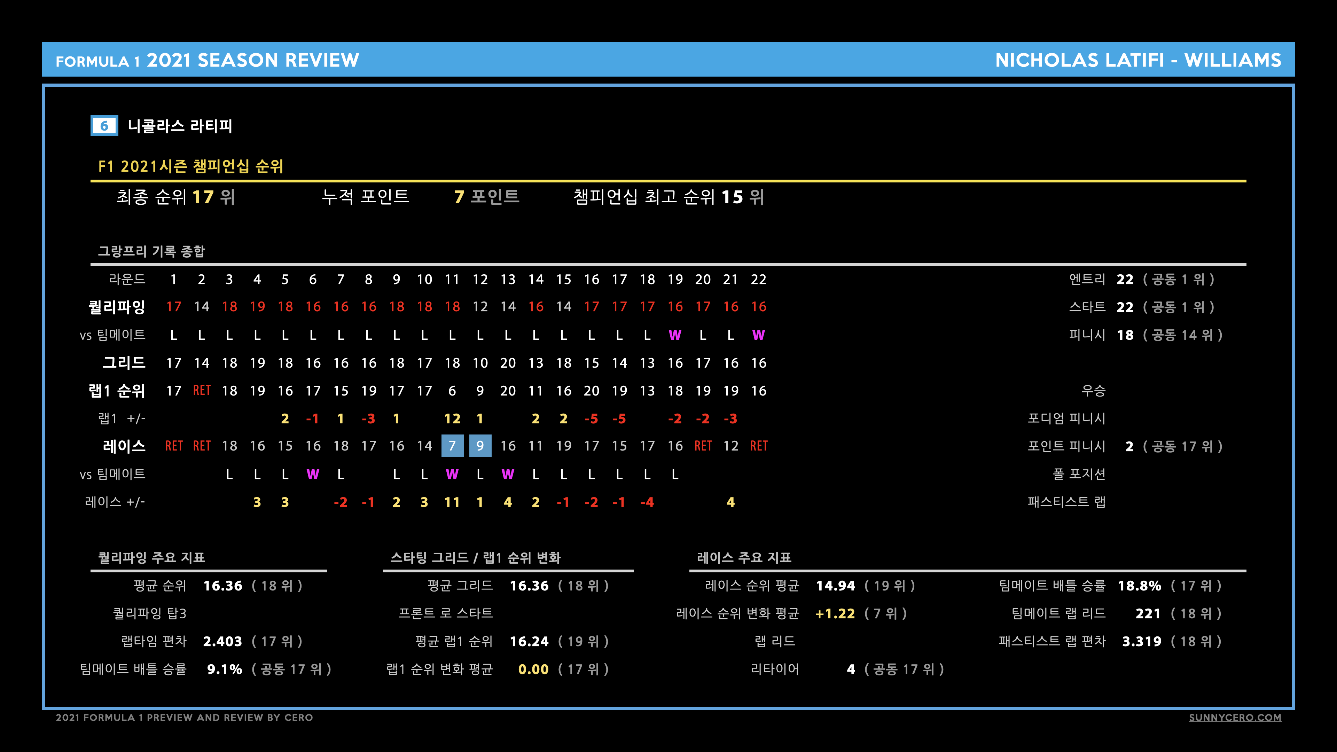Click the driver number 6 badge

(x=104, y=126)
